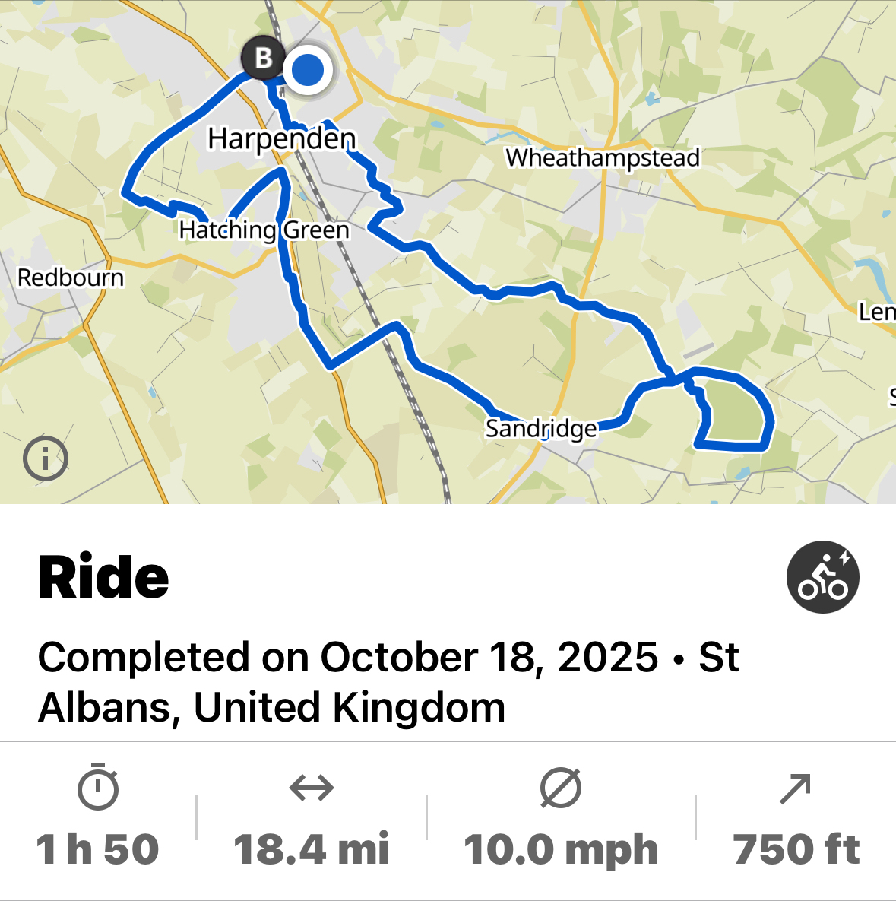Screen dimensions: 896x901
Task: Tap the elevation gain arrow icon
Action: [796, 788]
